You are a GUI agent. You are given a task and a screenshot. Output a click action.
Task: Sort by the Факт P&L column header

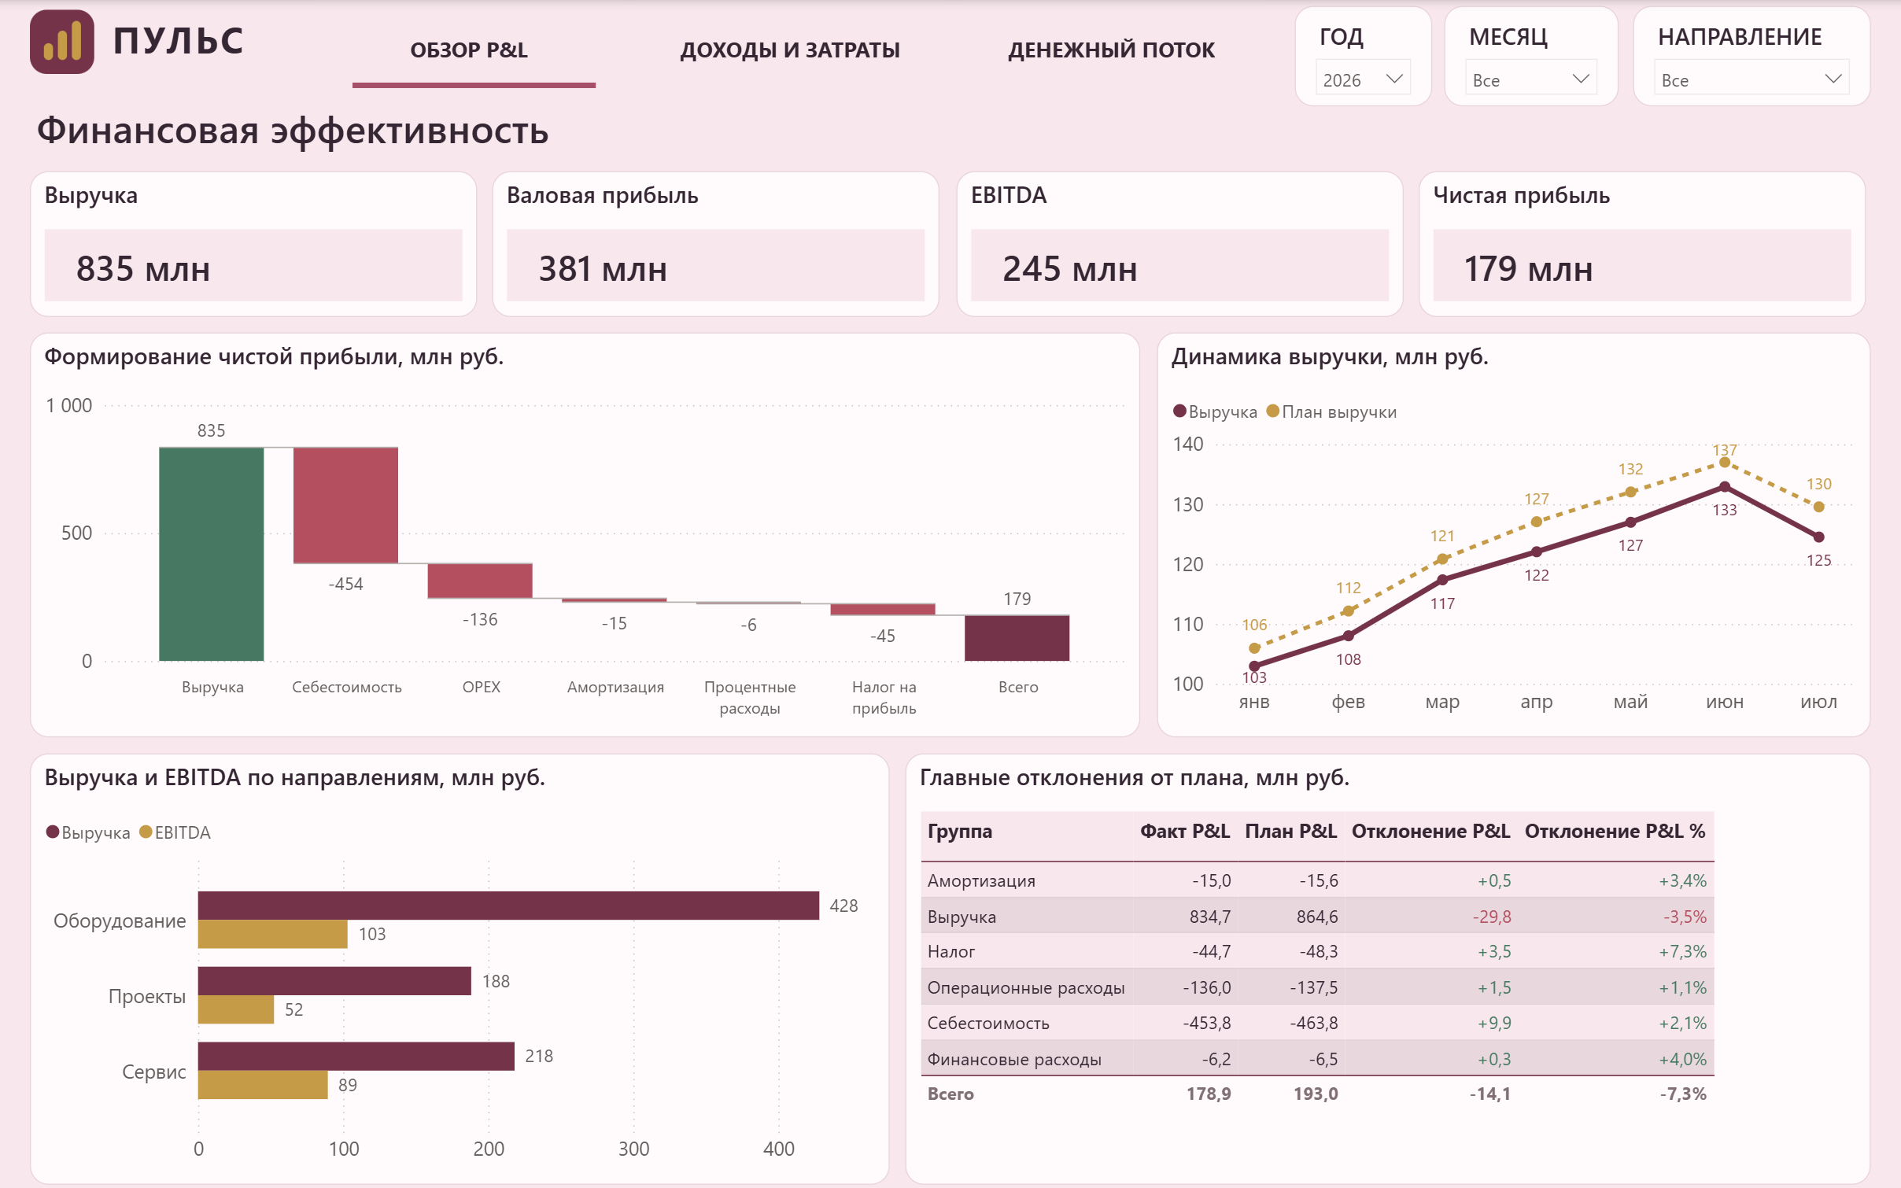click(x=1185, y=832)
